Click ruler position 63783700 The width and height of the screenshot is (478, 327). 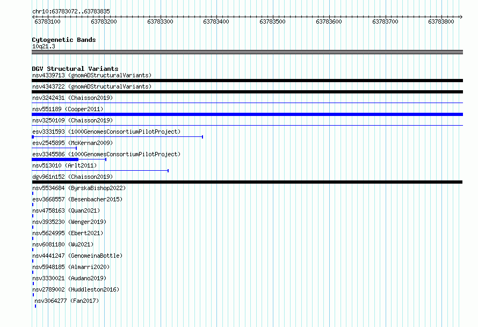tap(385, 21)
